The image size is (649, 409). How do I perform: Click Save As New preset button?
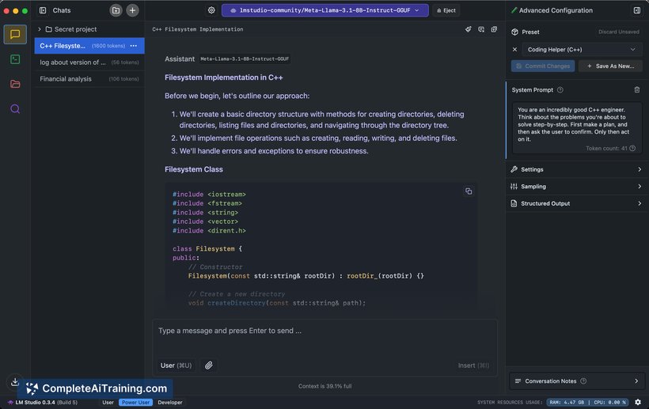click(610, 66)
